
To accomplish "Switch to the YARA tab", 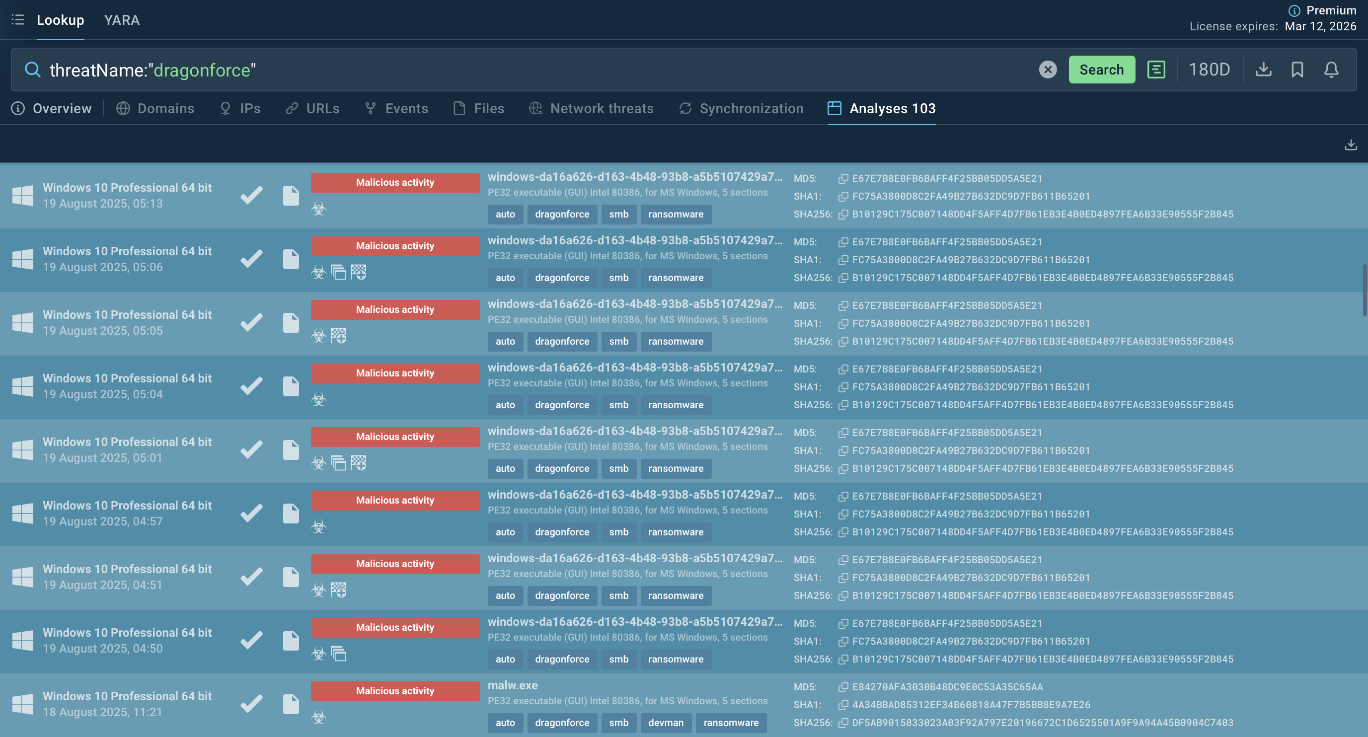I will coord(122,20).
